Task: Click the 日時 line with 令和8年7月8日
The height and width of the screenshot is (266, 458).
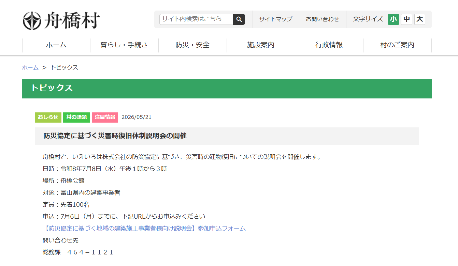Action: click(x=105, y=169)
